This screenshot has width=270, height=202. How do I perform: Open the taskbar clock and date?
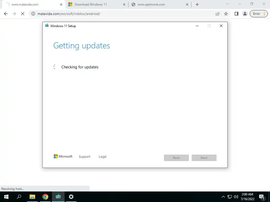pyautogui.click(x=247, y=197)
